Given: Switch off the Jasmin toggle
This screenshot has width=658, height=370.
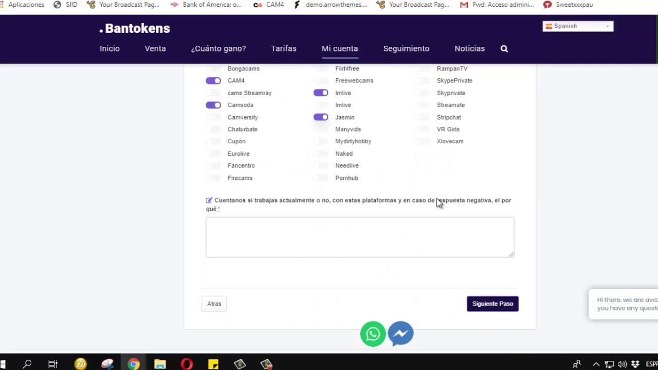Looking at the screenshot, I should click(x=321, y=117).
